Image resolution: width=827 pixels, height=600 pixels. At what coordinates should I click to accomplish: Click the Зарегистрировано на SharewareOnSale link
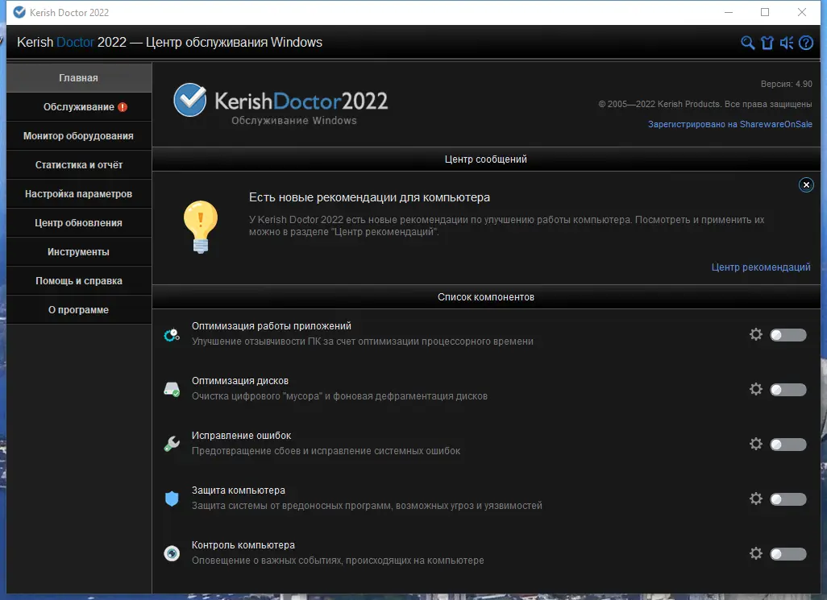(730, 124)
